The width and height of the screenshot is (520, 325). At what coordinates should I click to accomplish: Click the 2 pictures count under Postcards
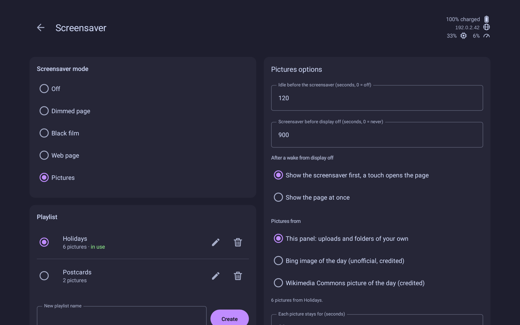pyautogui.click(x=75, y=280)
